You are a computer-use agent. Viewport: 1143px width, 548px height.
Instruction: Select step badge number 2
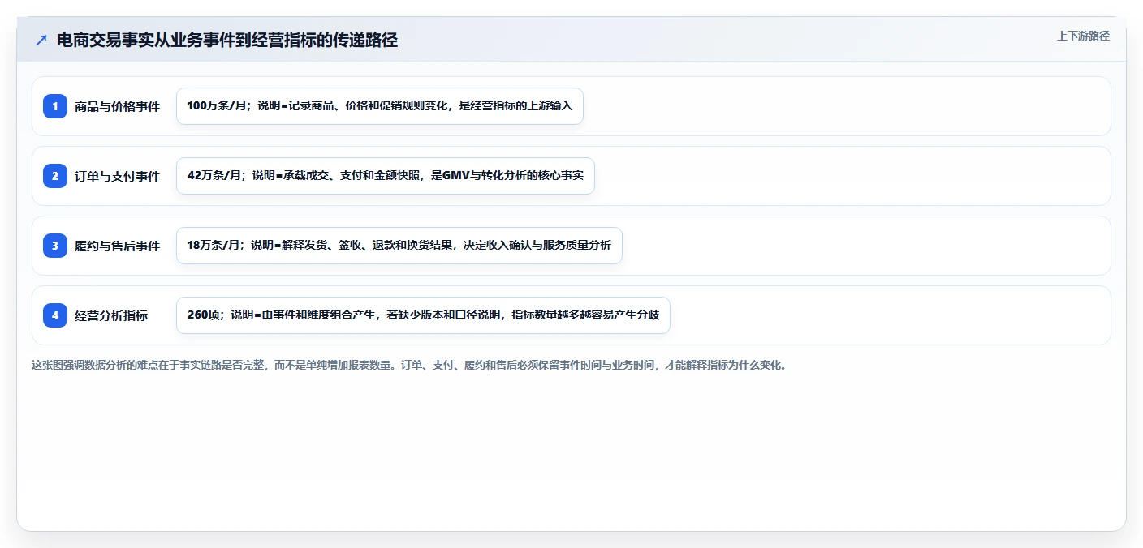click(55, 176)
